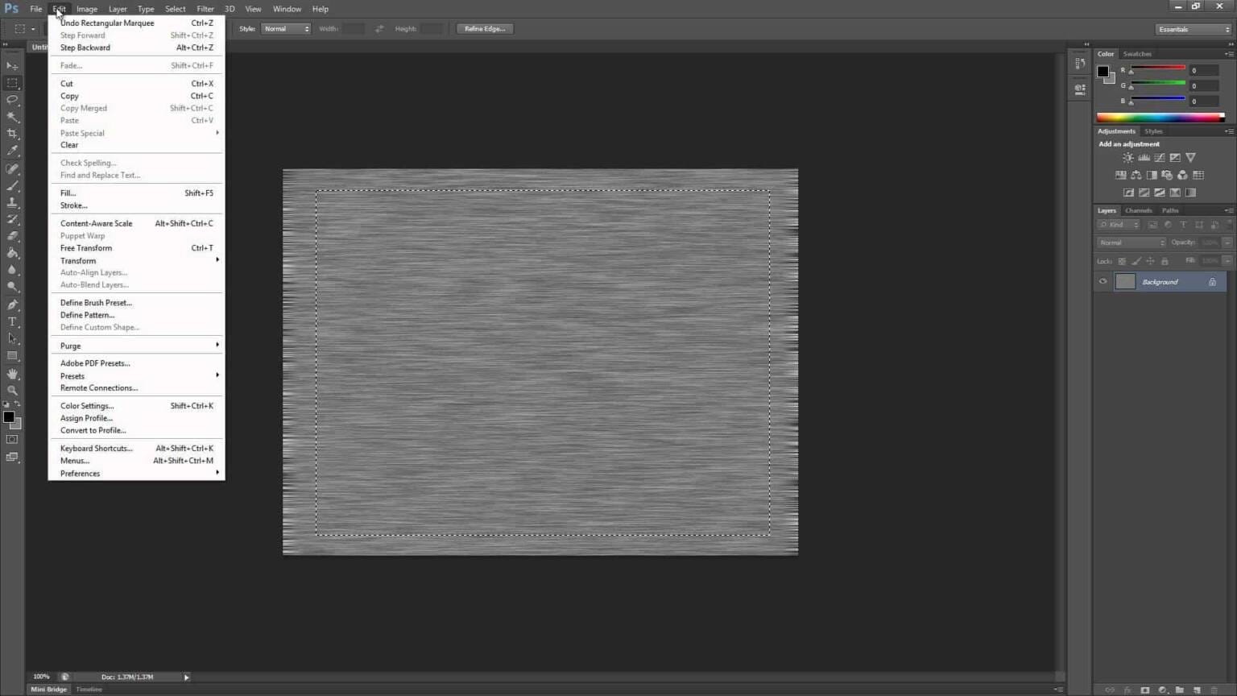Click the foreground color swatch
Viewport: 1237px width, 696px height.
(x=9, y=417)
